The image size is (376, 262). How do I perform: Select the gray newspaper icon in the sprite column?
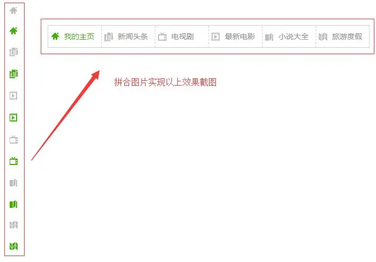[x=13, y=51]
